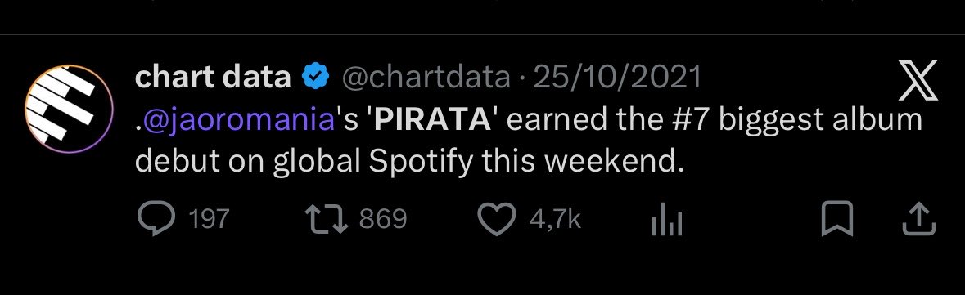This screenshot has height=295, width=965.
Task: Open the reply speech bubble icon
Action: (156, 219)
